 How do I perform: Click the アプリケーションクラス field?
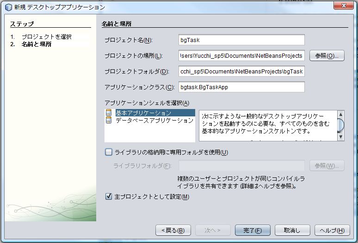click(x=241, y=87)
